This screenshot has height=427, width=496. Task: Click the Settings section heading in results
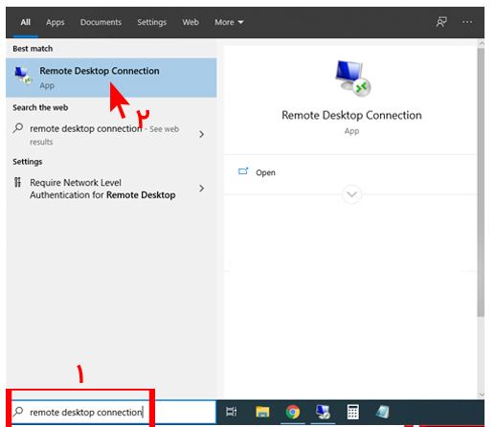[x=28, y=162]
